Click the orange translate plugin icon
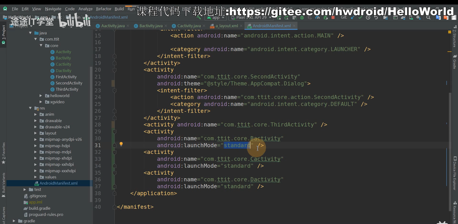This screenshot has width=458, height=224. pyautogui.click(x=446, y=17)
